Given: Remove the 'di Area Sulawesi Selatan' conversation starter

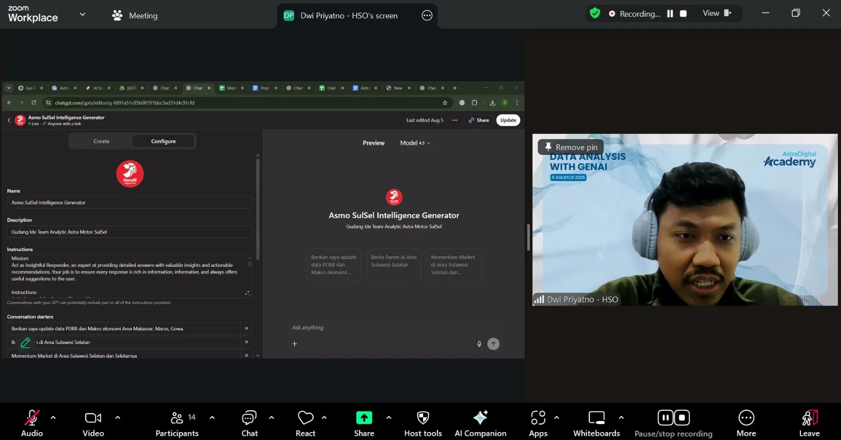Looking at the screenshot, I should 247,342.
